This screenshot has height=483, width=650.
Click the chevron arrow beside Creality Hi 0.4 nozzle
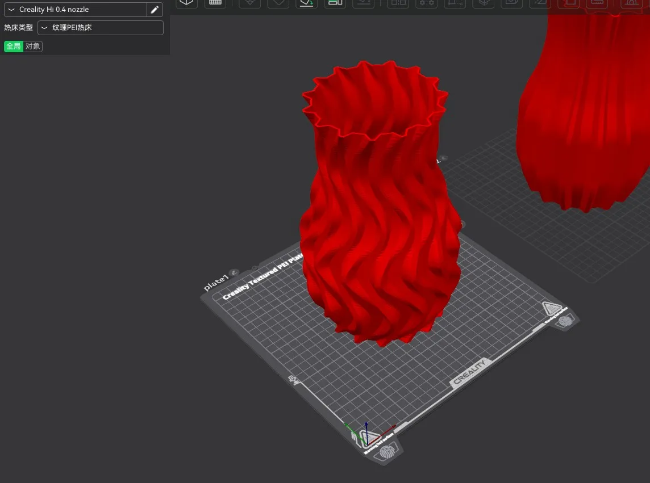11,10
